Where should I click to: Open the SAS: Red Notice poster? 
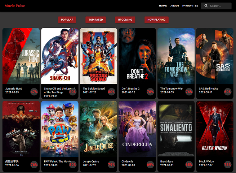[x=215, y=56]
